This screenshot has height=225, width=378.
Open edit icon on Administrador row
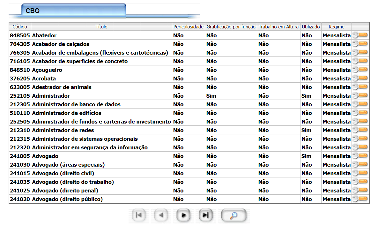[x=360, y=96]
